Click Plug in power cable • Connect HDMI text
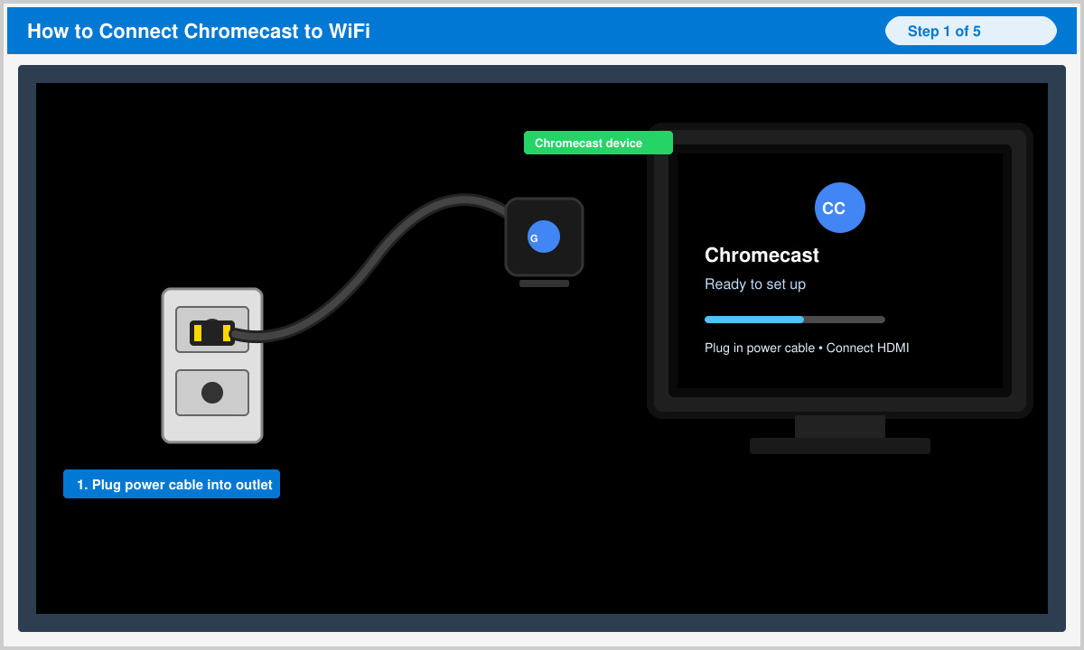 click(807, 348)
